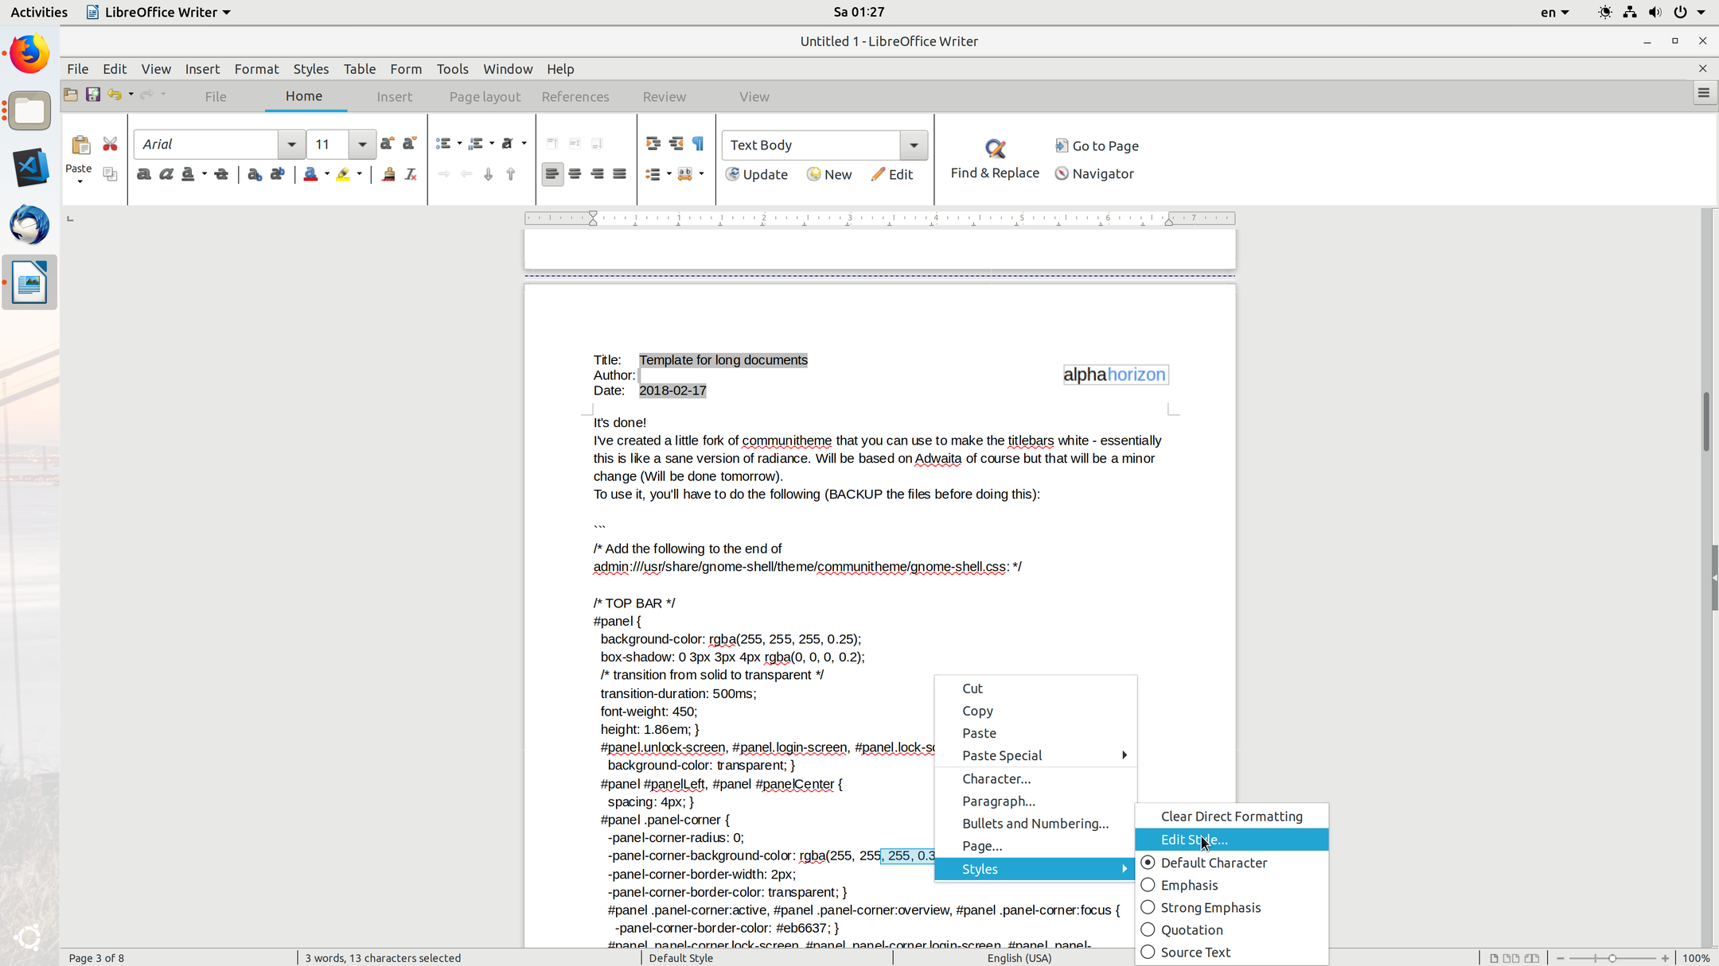Open Find & Replace tool
Viewport: 1719px width, 966px height.
click(995, 158)
